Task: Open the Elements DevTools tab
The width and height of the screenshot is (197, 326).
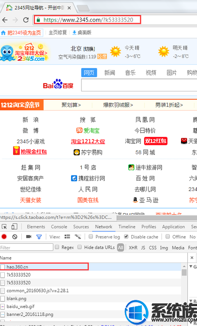Action: [36, 227]
